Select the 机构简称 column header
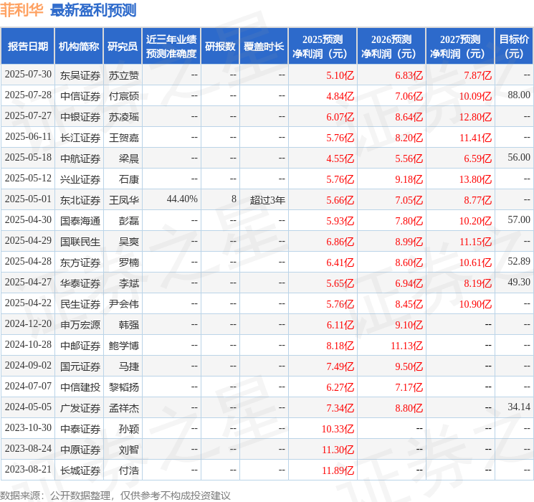The image size is (534, 502). (x=79, y=47)
